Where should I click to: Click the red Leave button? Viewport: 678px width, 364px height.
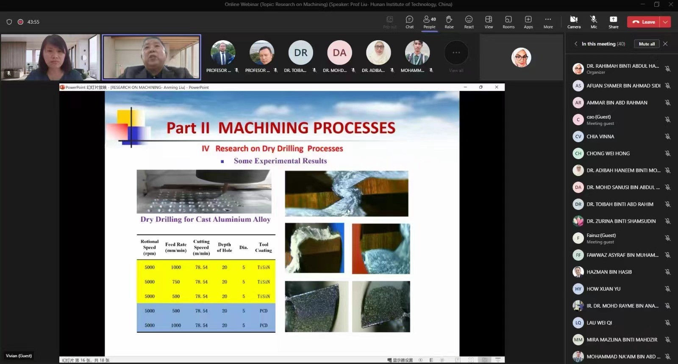click(644, 22)
